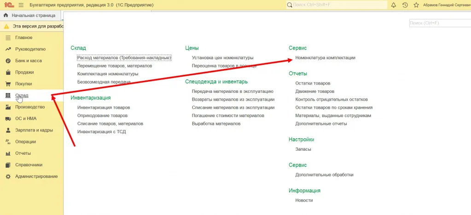Open the hamburger main menu icon
Image resolution: width=471 pixels, height=215 pixels.
coord(21,5)
